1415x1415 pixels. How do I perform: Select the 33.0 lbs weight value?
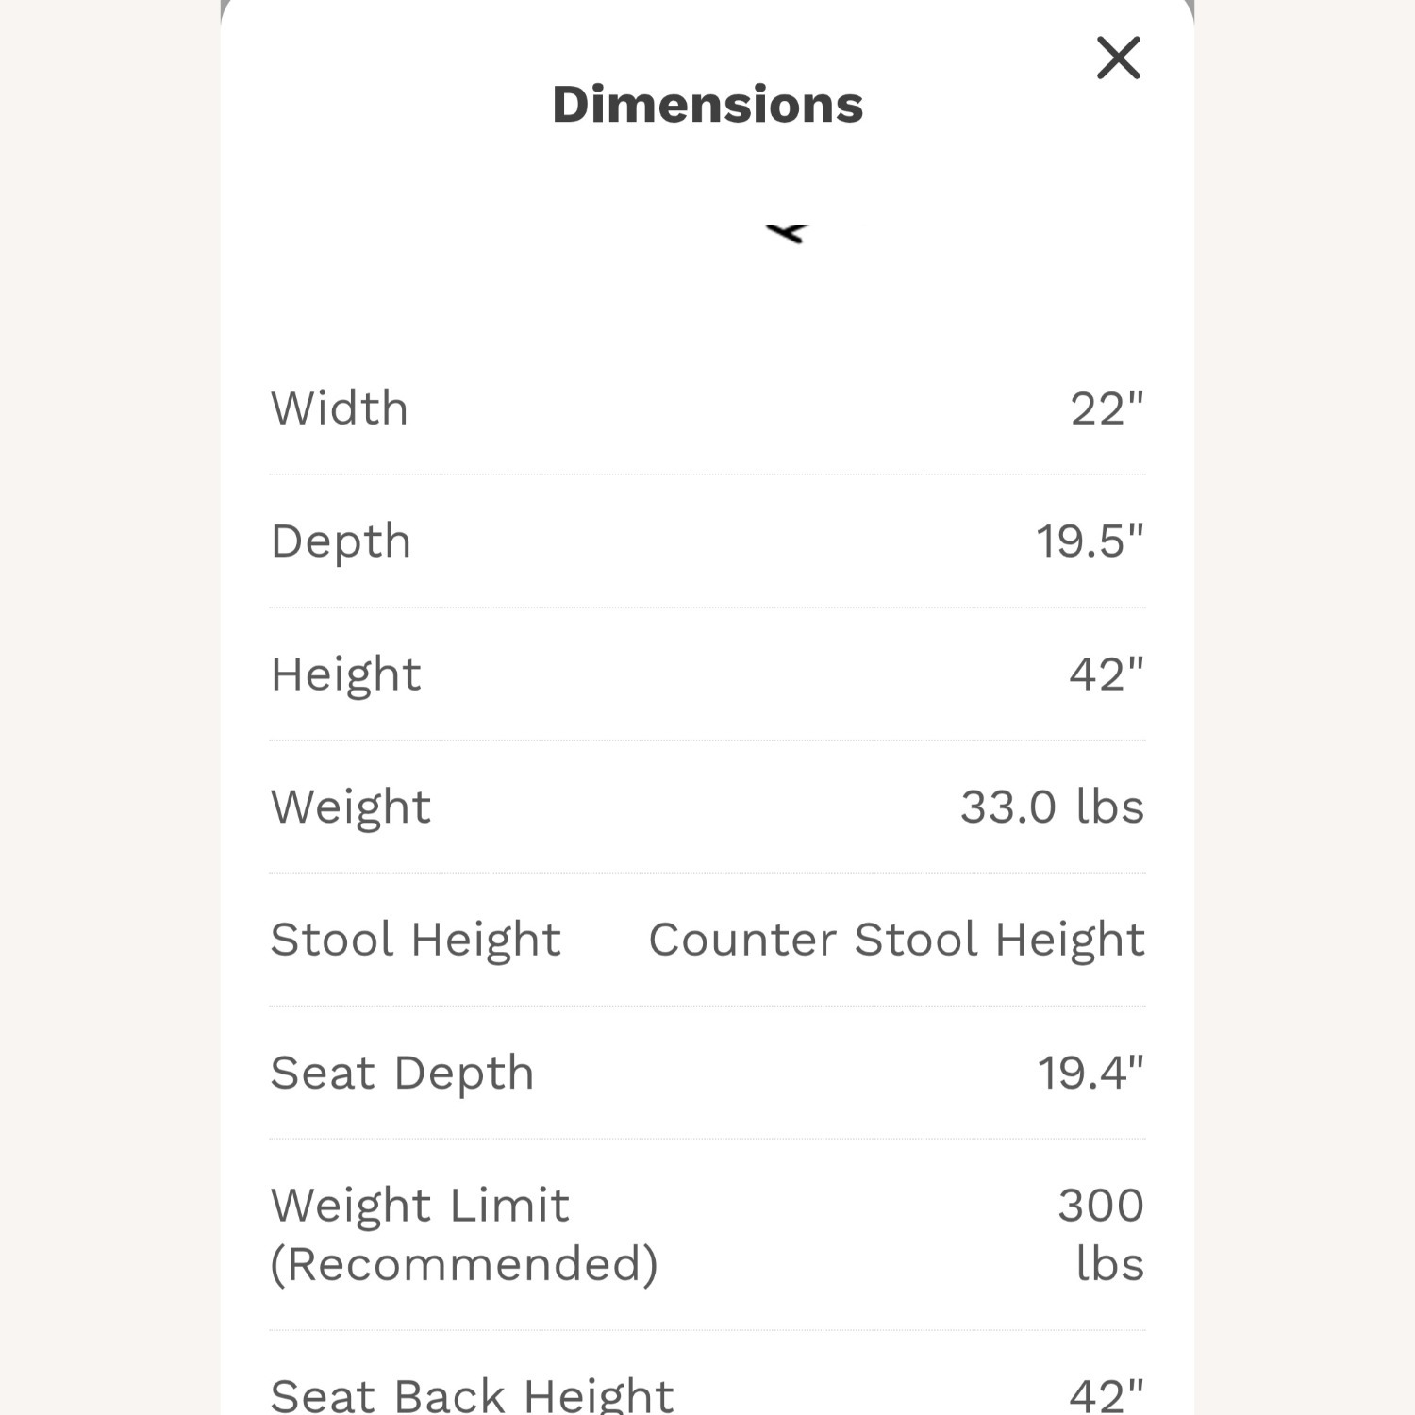pyautogui.click(x=1050, y=807)
